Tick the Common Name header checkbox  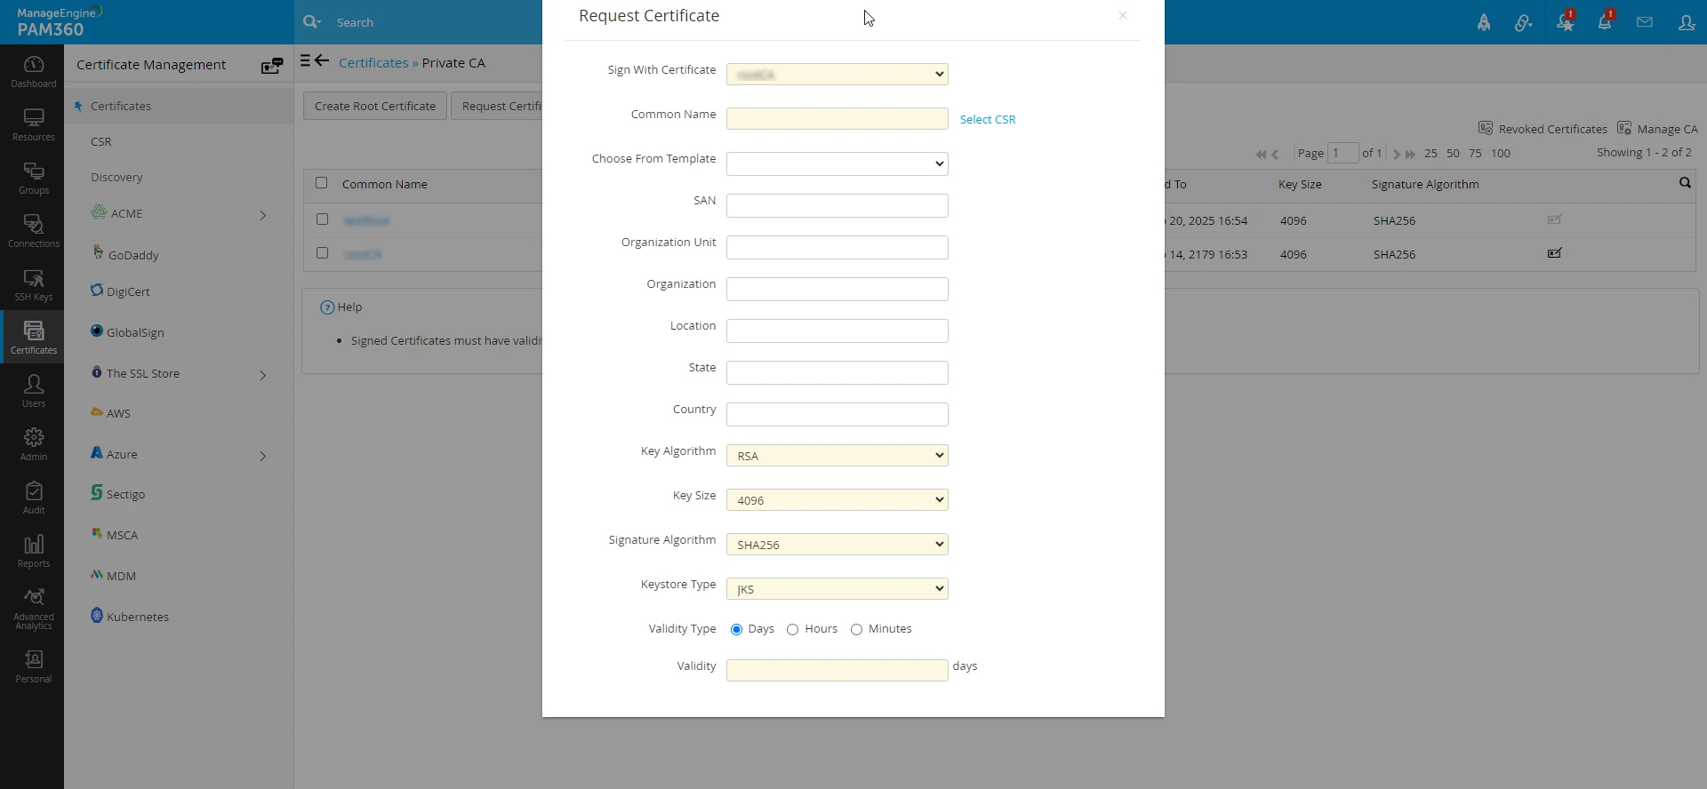coord(322,183)
